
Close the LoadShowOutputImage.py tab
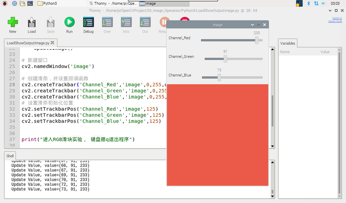[52, 42]
